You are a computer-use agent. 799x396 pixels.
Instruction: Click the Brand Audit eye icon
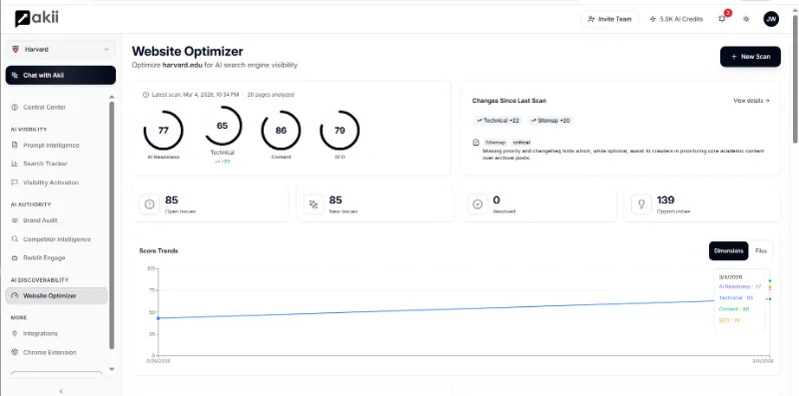click(x=14, y=220)
